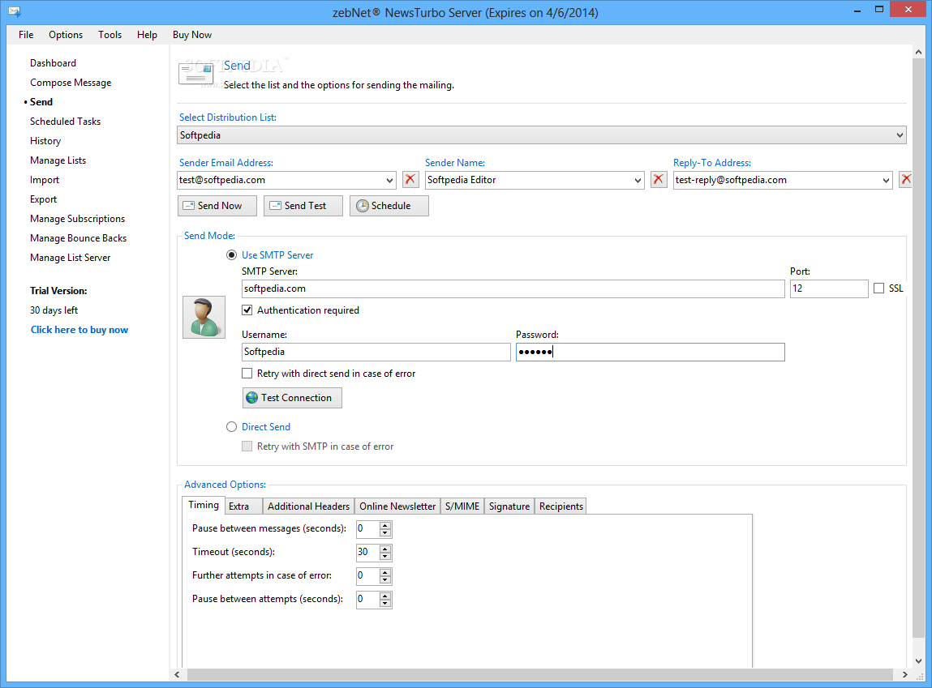Increase Further attempts in case of error
Screen dimensions: 932x688
(x=385, y=572)
